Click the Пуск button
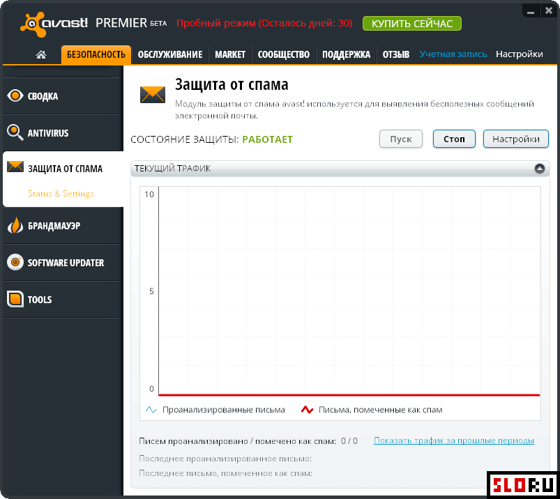 (x=401, y=139)
